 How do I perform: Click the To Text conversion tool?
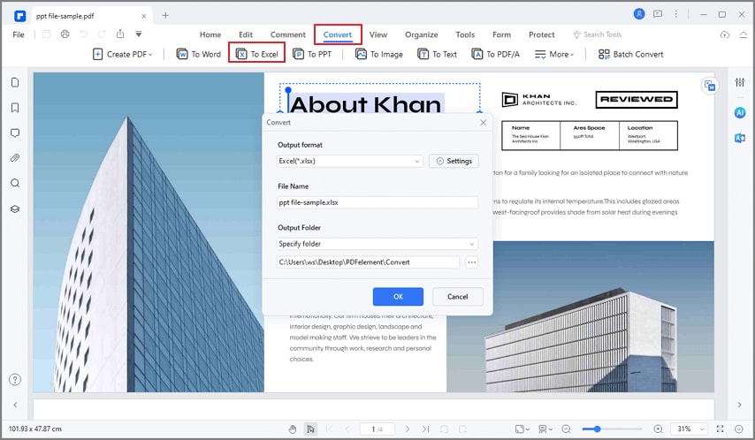(438, 55)
